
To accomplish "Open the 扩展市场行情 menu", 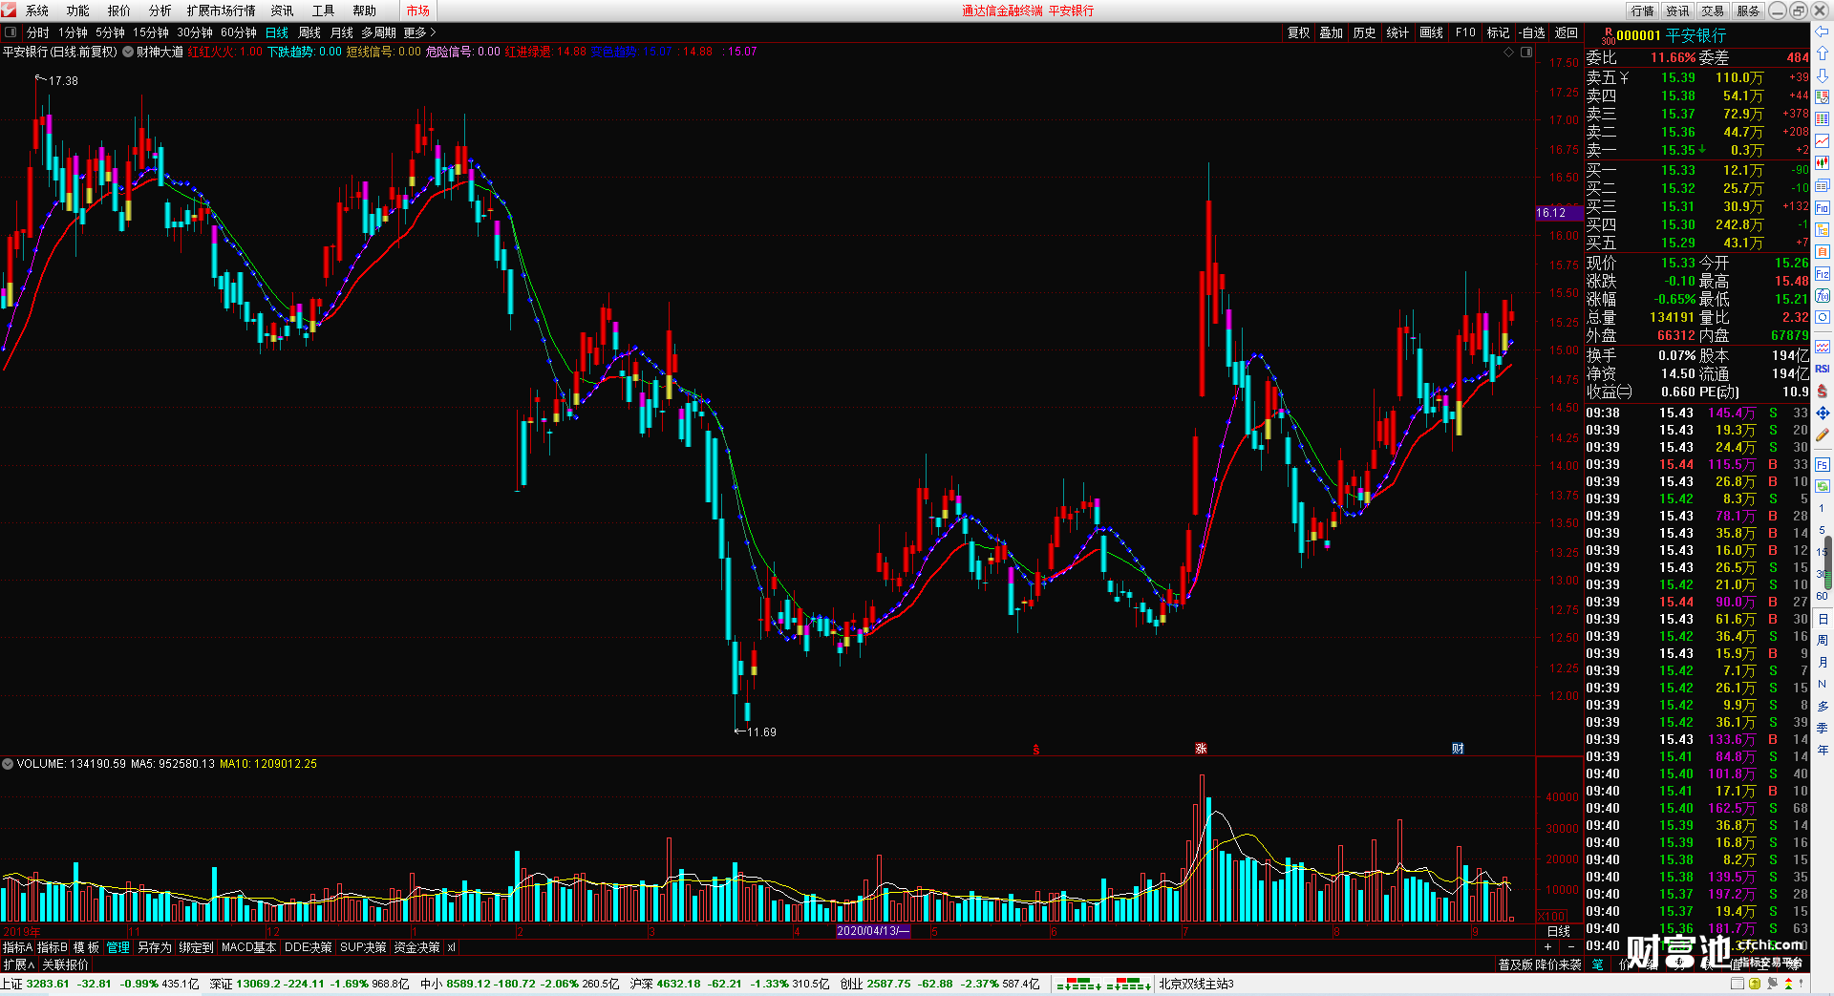I will click(x=222, y=11).
